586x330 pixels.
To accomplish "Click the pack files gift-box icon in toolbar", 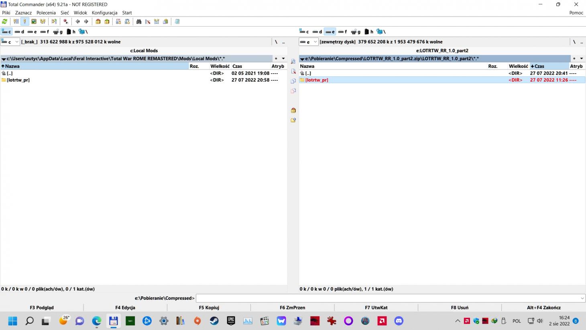I will click(x=98, y=22).
